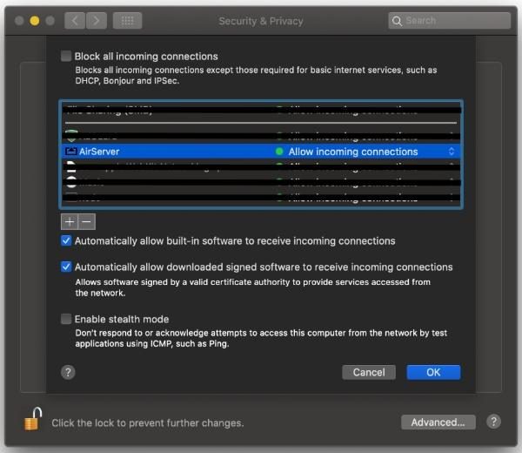Click the green status dot for AirServer
This screenshot has width=522, height=453.
pyautogui.click(x=279, y=152)
